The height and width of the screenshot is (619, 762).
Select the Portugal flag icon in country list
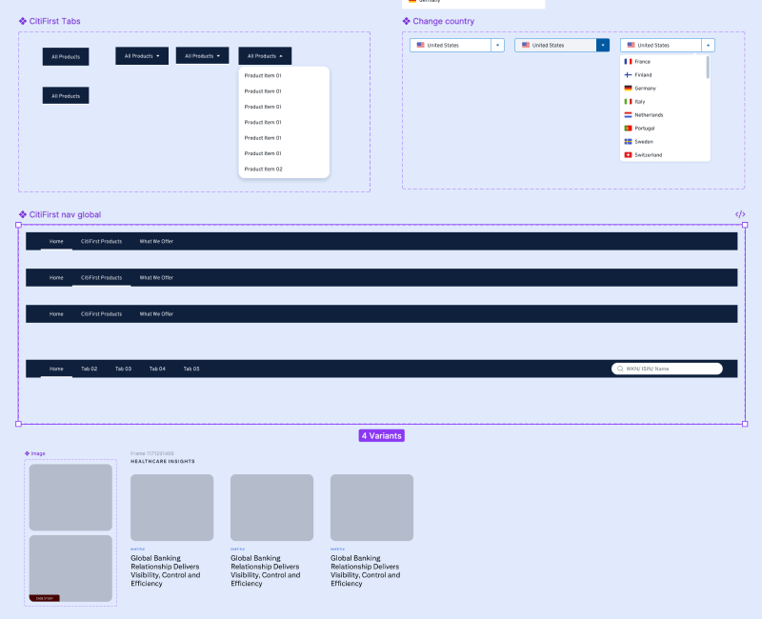point(628,129)
